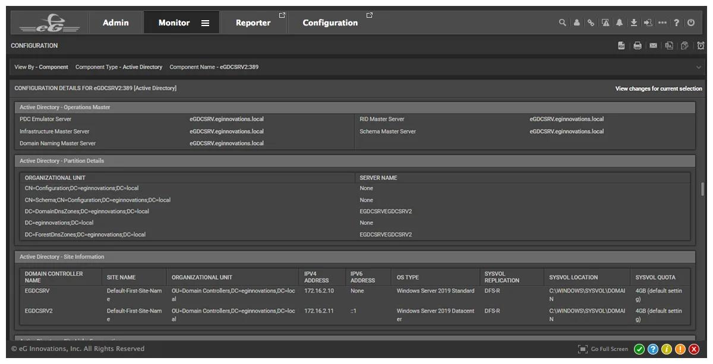Open the Admin tab
The image size is (713, 364).
pyautogui.click(x=116, y=23)
